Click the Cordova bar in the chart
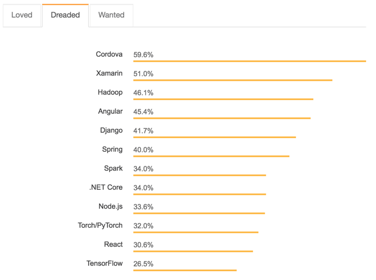 249,62
